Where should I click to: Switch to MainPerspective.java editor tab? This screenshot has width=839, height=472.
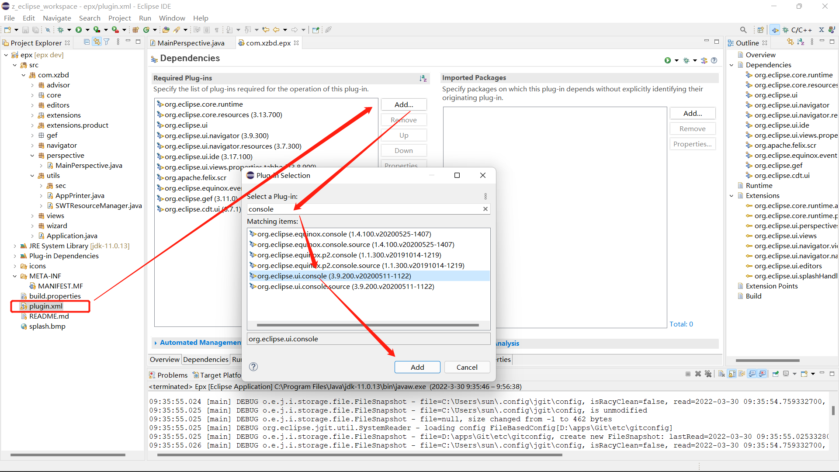click(191, 43)
